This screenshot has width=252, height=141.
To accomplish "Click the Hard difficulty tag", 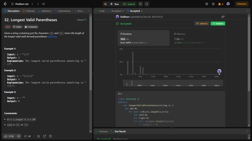I will (8, 27).
